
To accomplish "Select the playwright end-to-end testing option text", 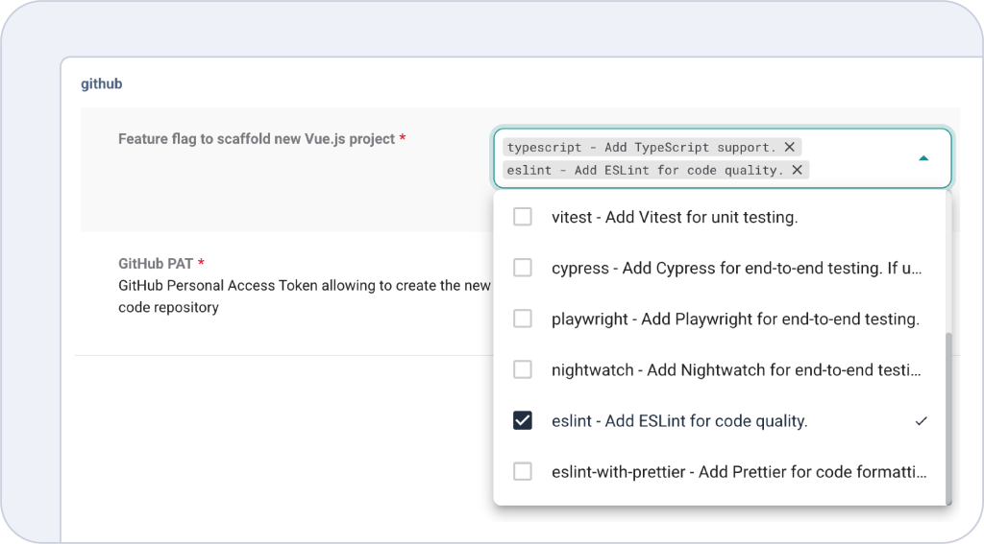I will [735, 319].
